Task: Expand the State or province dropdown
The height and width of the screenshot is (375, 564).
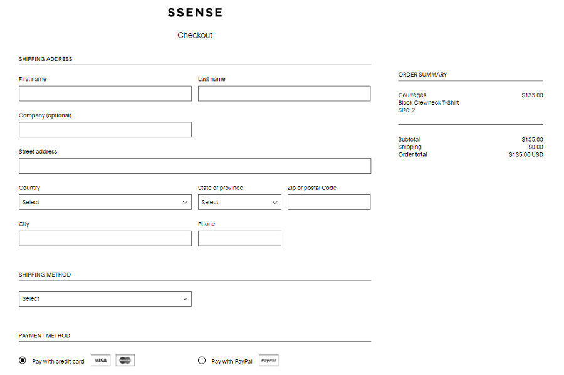Action: click(239, 202)
